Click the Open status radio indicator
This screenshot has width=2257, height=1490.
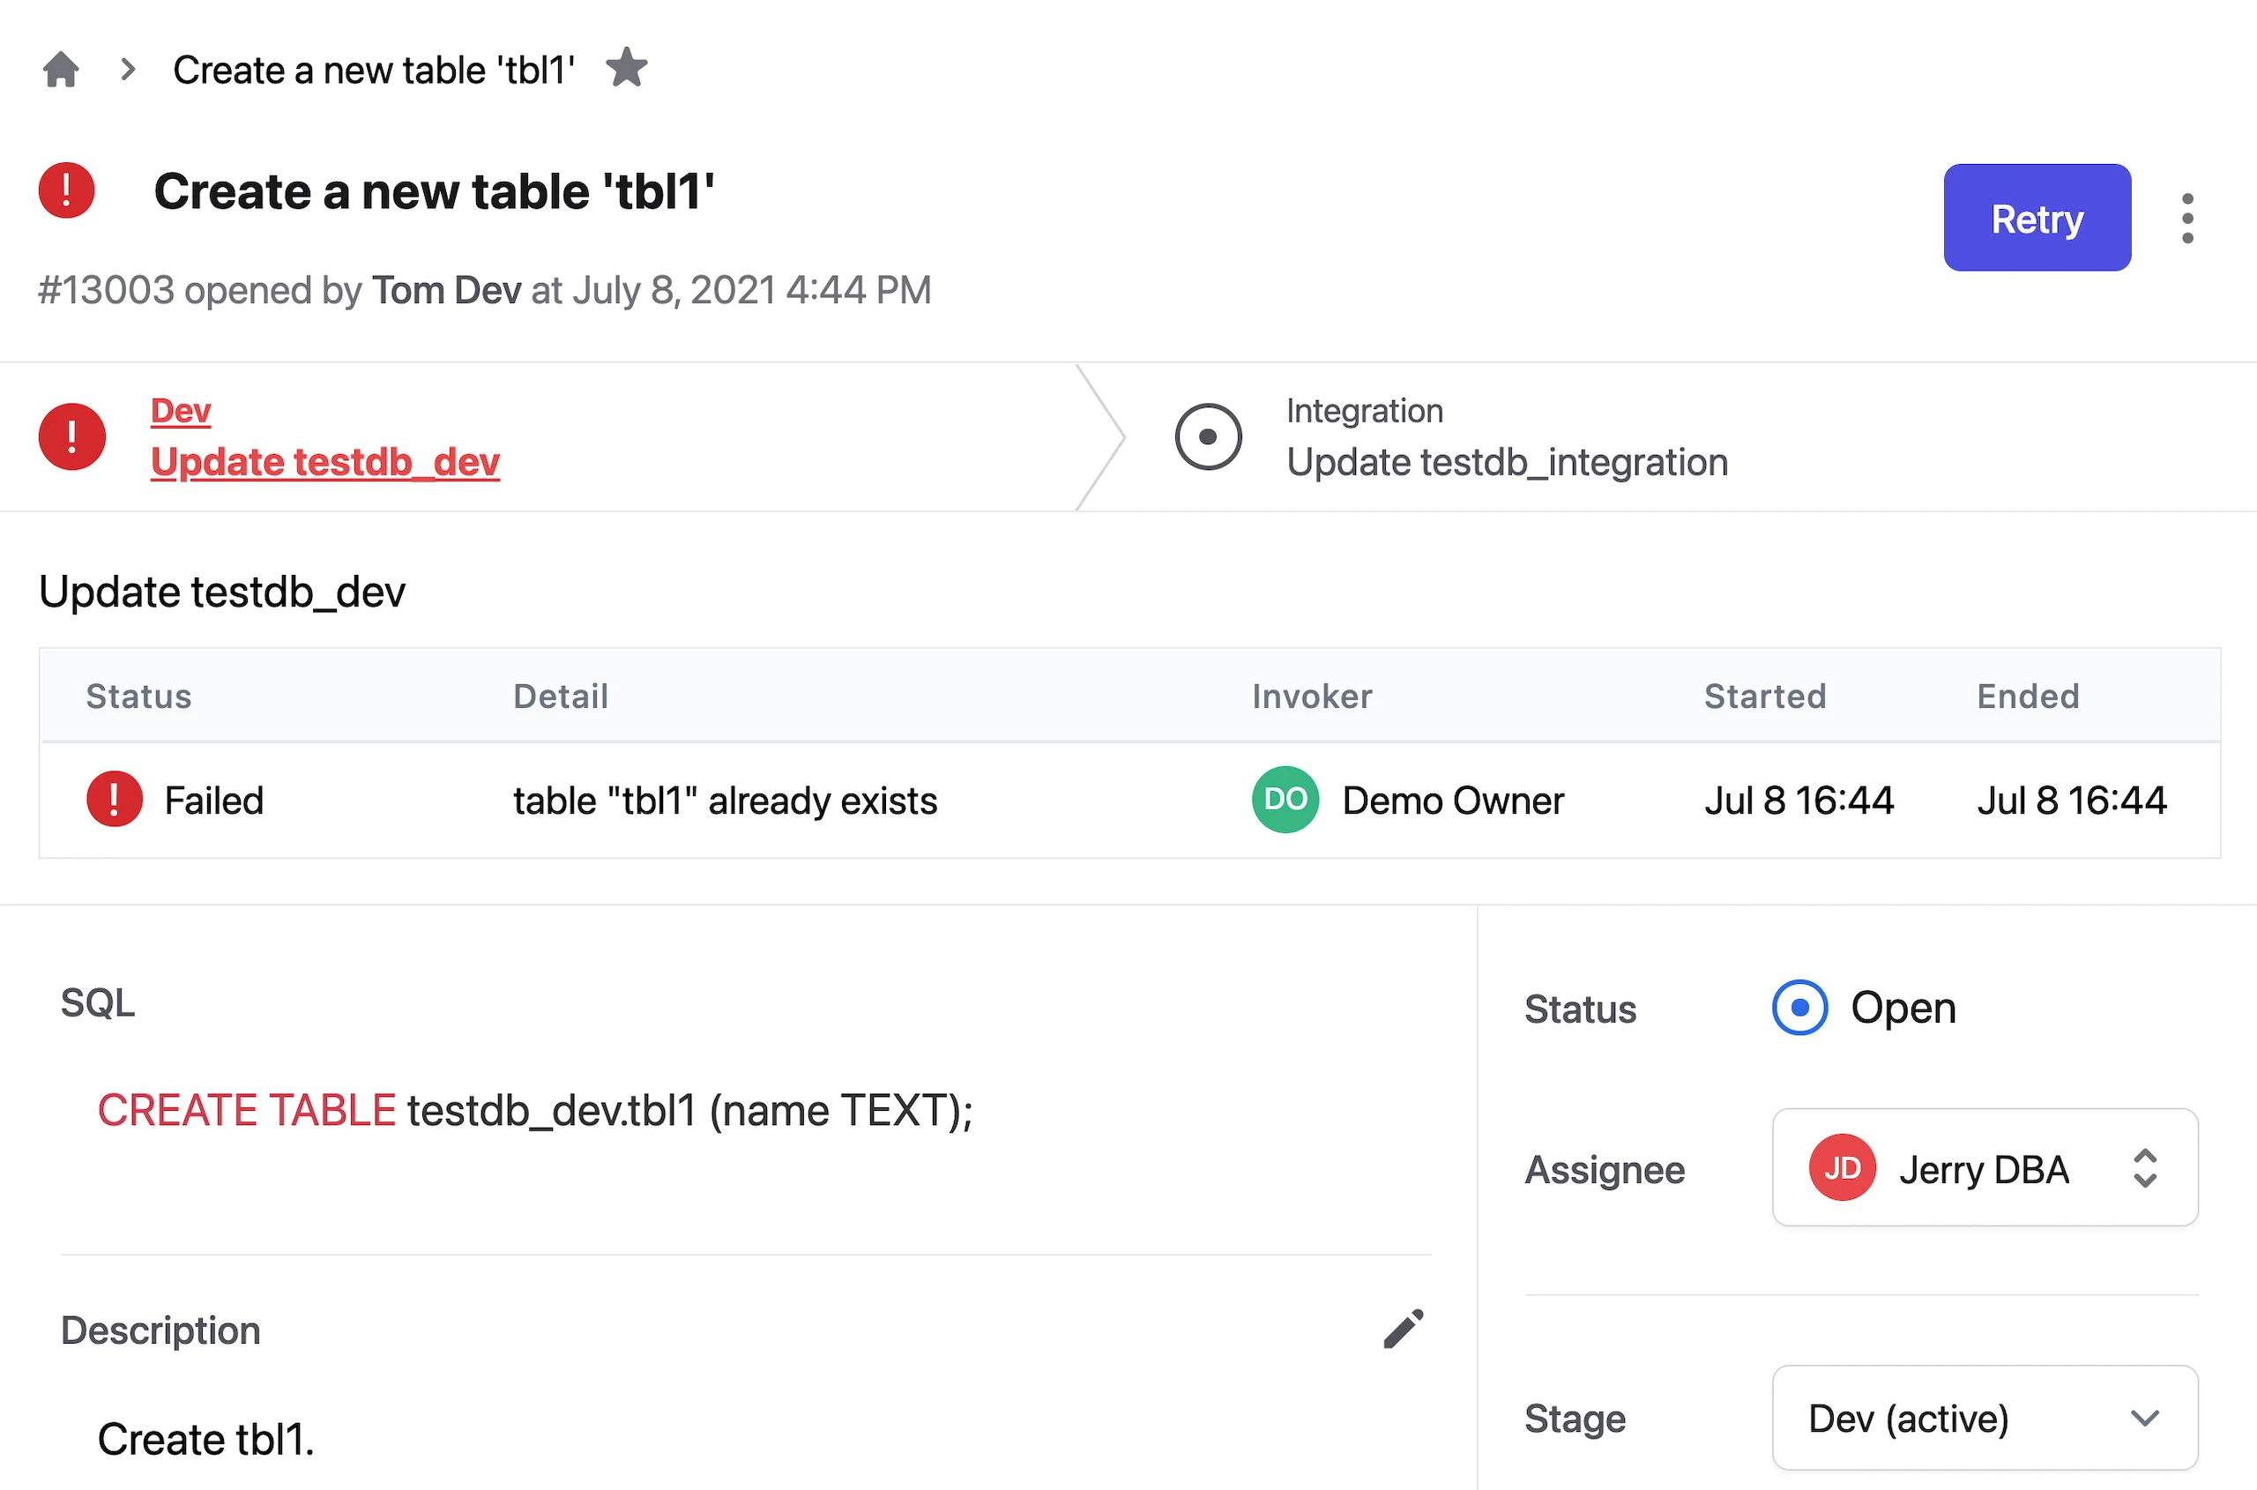1799,1007
